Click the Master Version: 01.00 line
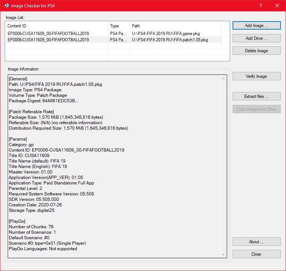 click(x=30, y=172)
